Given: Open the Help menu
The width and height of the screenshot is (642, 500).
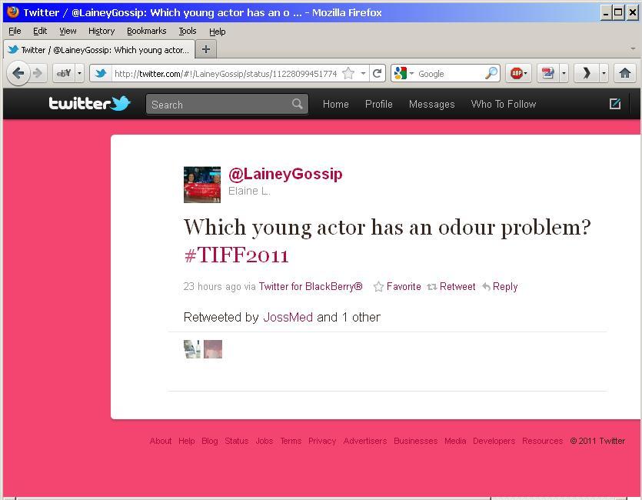Looking at the screenshot, I should coord(218,31).
